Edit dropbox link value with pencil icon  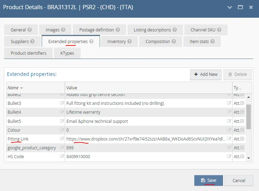[229, 138]
